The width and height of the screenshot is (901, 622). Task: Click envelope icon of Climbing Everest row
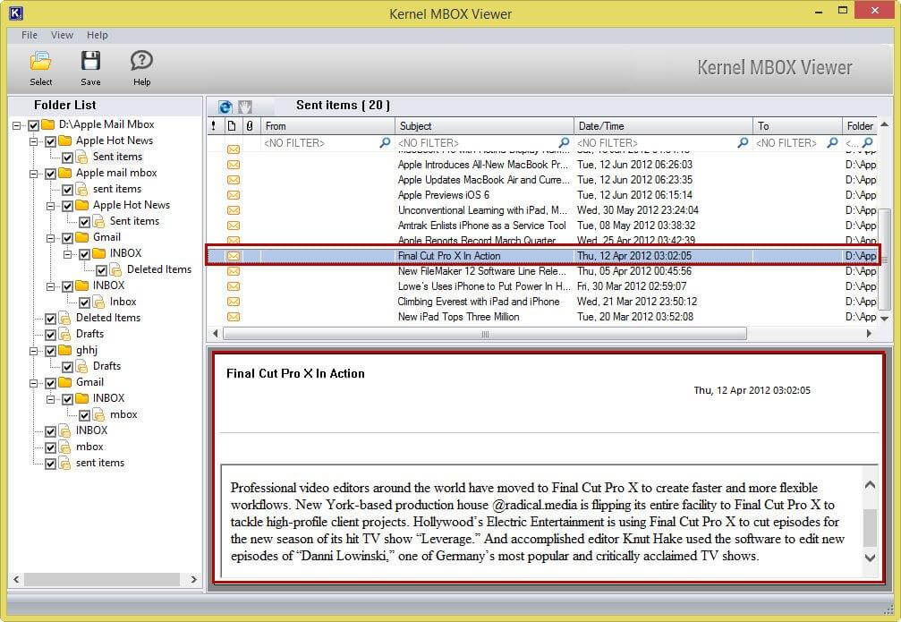234,302
